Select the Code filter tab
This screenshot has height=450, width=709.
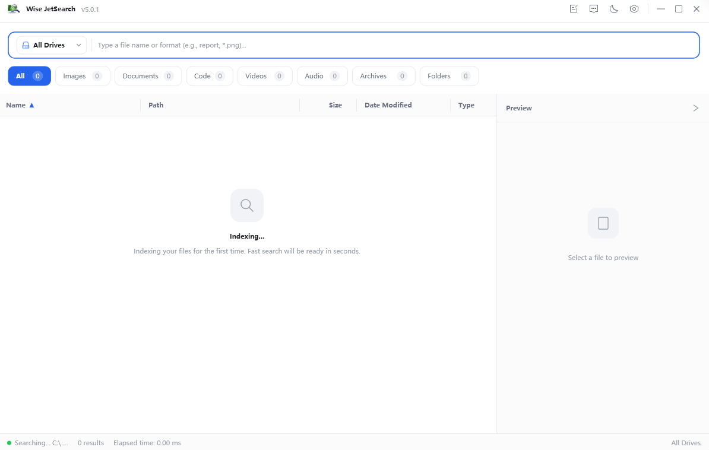210,76
